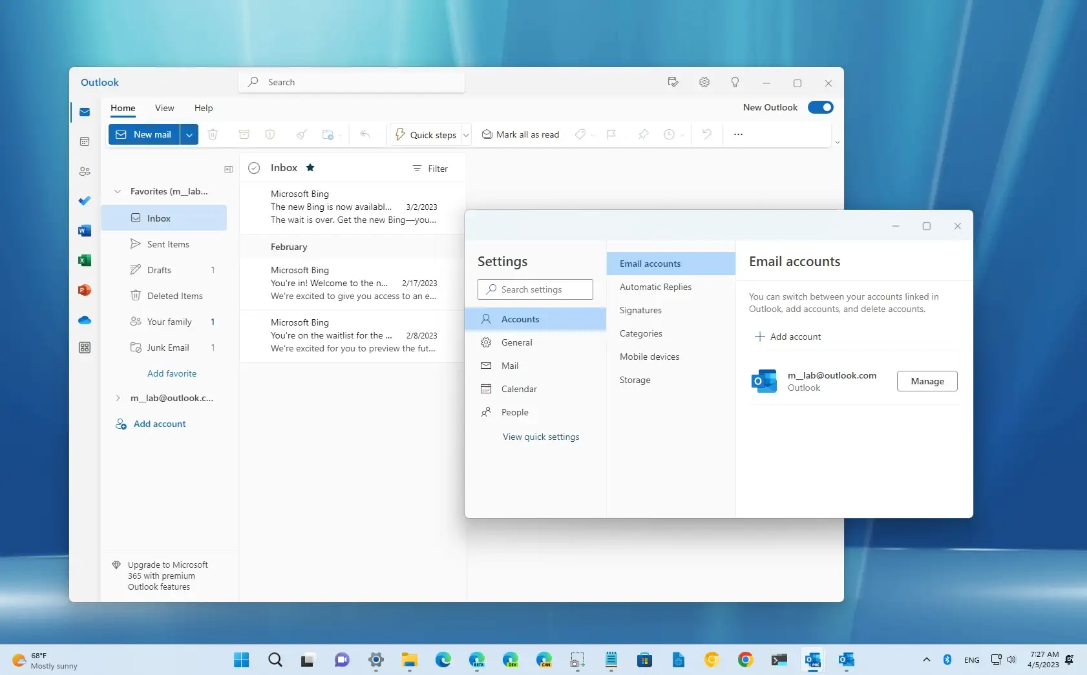The height and width of the screenshot is (675, 1087).
Task: Launch PowerPoint from the Outlook sidebar
Action: 85,290
